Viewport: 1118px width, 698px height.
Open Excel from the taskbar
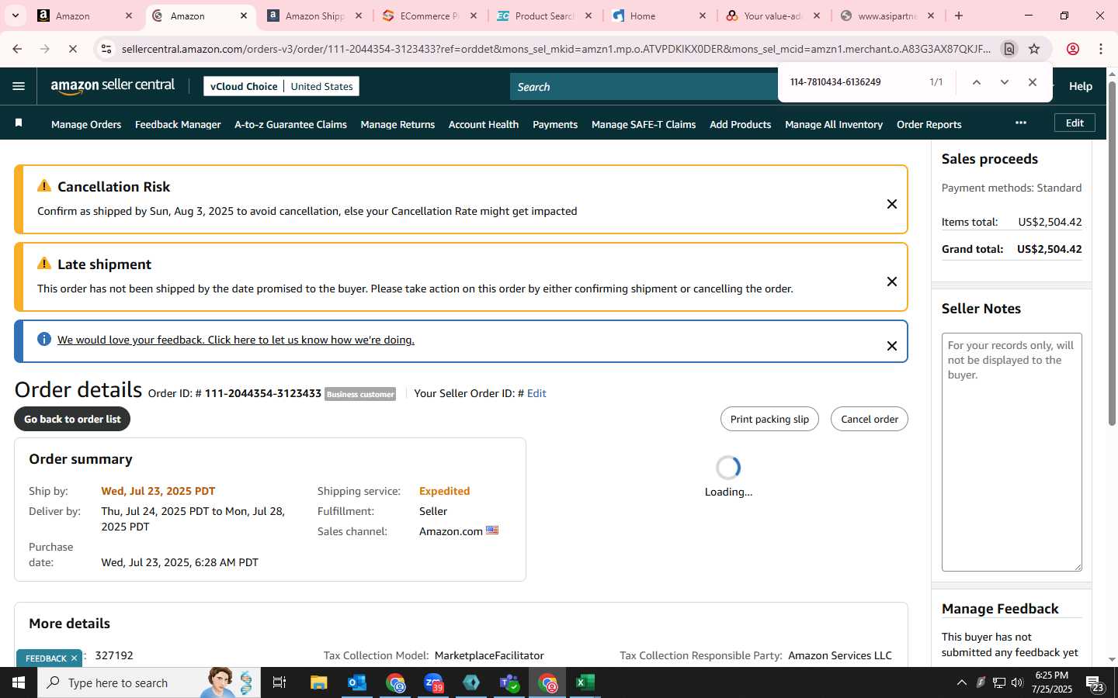coord(585,682)
